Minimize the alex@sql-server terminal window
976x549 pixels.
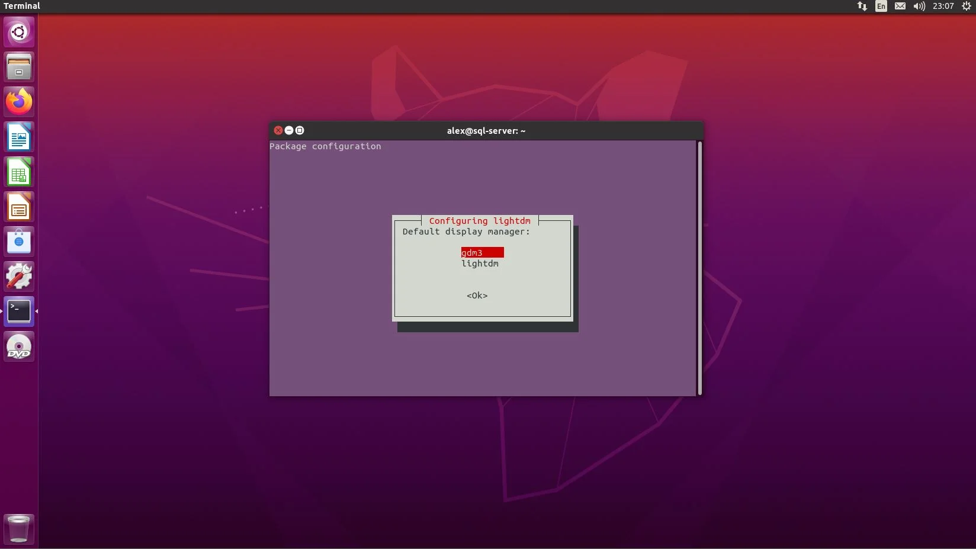(x=289, y=130)
